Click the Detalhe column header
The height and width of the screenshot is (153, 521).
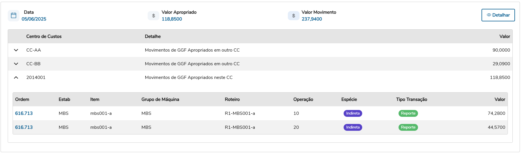pyautogui.click(x=153, y=36)
